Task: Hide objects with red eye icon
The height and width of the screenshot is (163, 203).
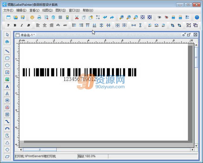Action: point(166,17)
